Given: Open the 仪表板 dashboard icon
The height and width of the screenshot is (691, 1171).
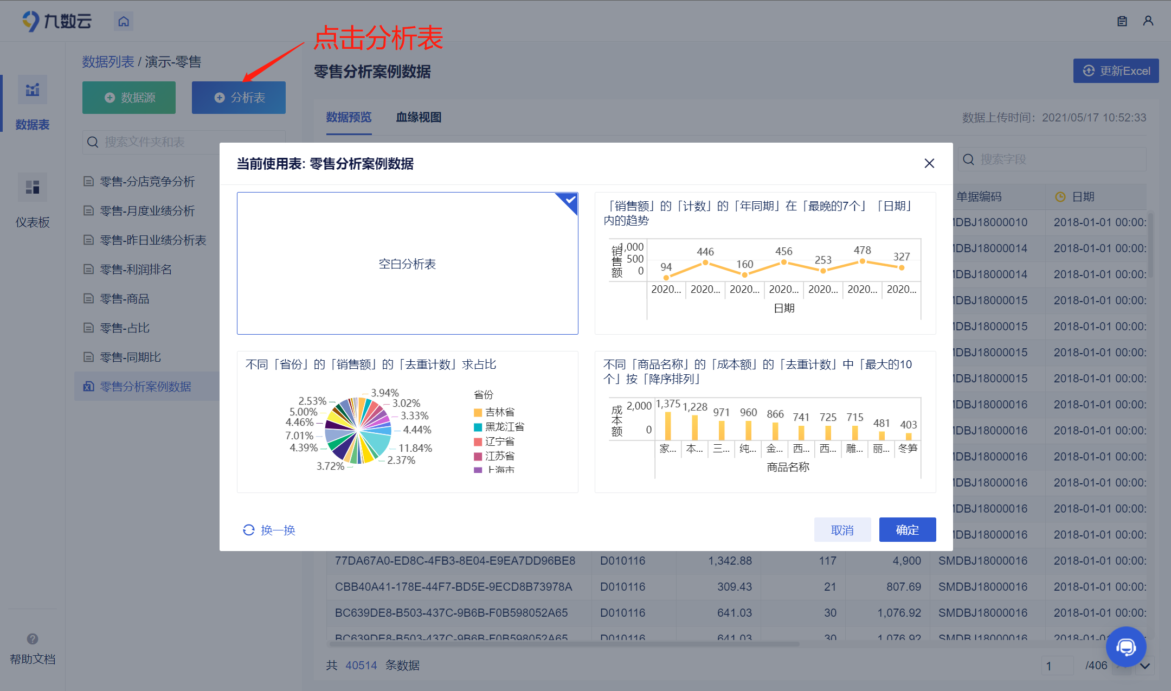Looking at the screenshot, I should coord(33,188).
